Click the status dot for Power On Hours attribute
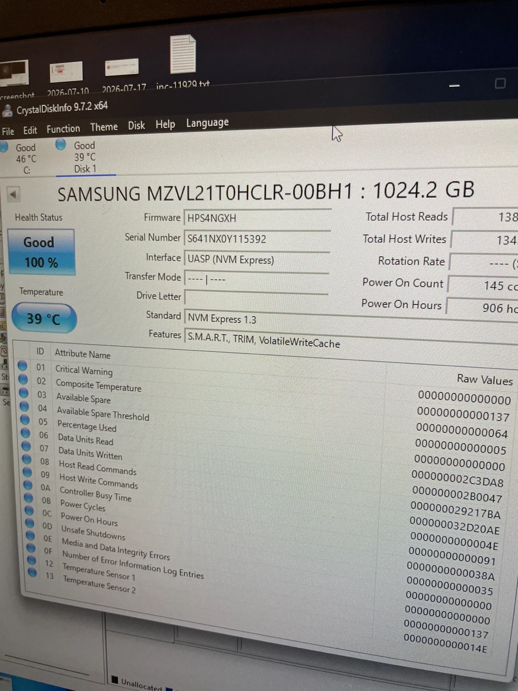Image resolution: width=518 pixels, height=691 pixels. pos(29,510)
